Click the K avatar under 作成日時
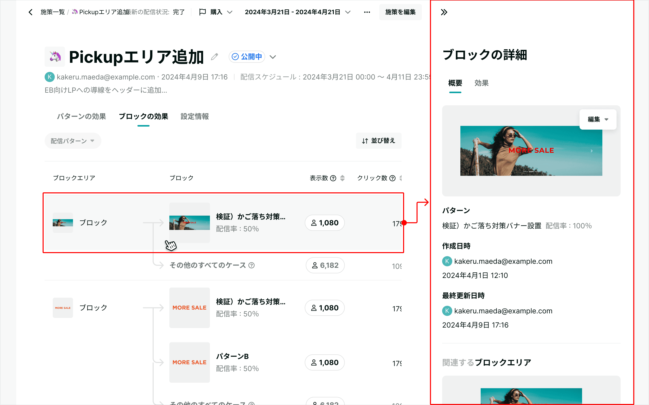 point(447,261)
